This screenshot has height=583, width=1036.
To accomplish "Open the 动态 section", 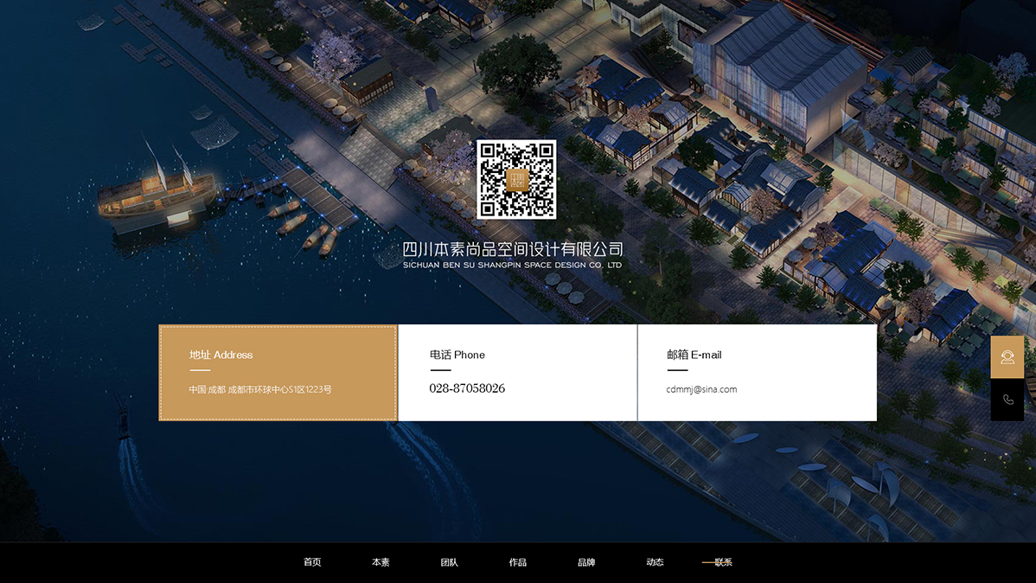I will click(655, 562).
